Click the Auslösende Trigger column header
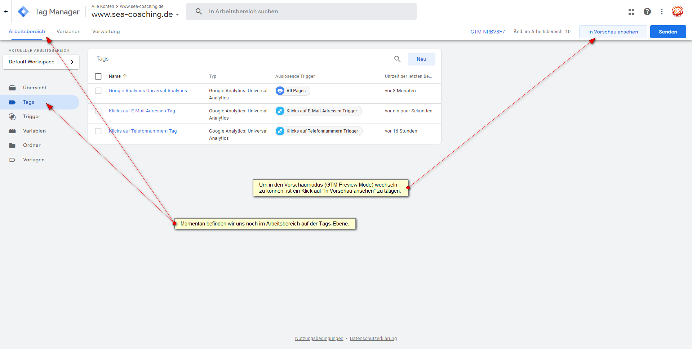The height and width of the screenshot is (349, 692). [295, 76]
